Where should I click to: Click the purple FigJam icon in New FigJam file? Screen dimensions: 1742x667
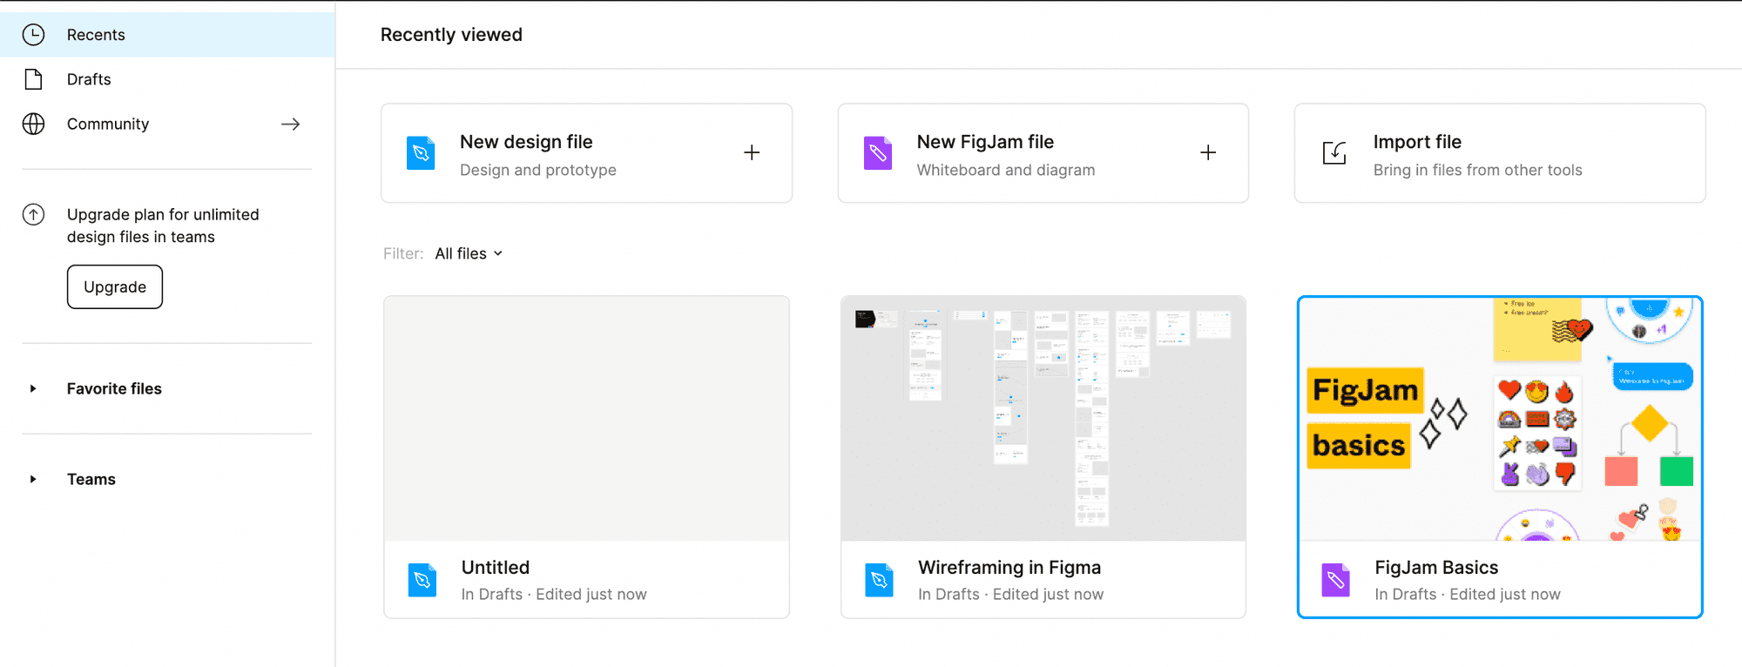[x=877, y=153]
